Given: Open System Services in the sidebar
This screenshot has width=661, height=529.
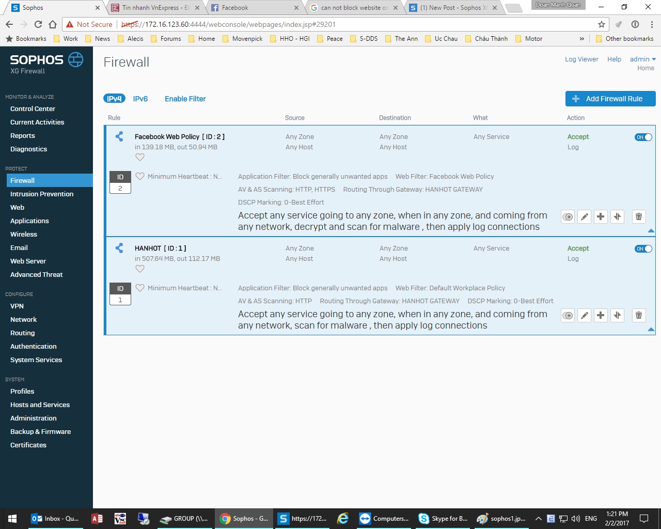Looking at the screenshot, I should [36, 360].
